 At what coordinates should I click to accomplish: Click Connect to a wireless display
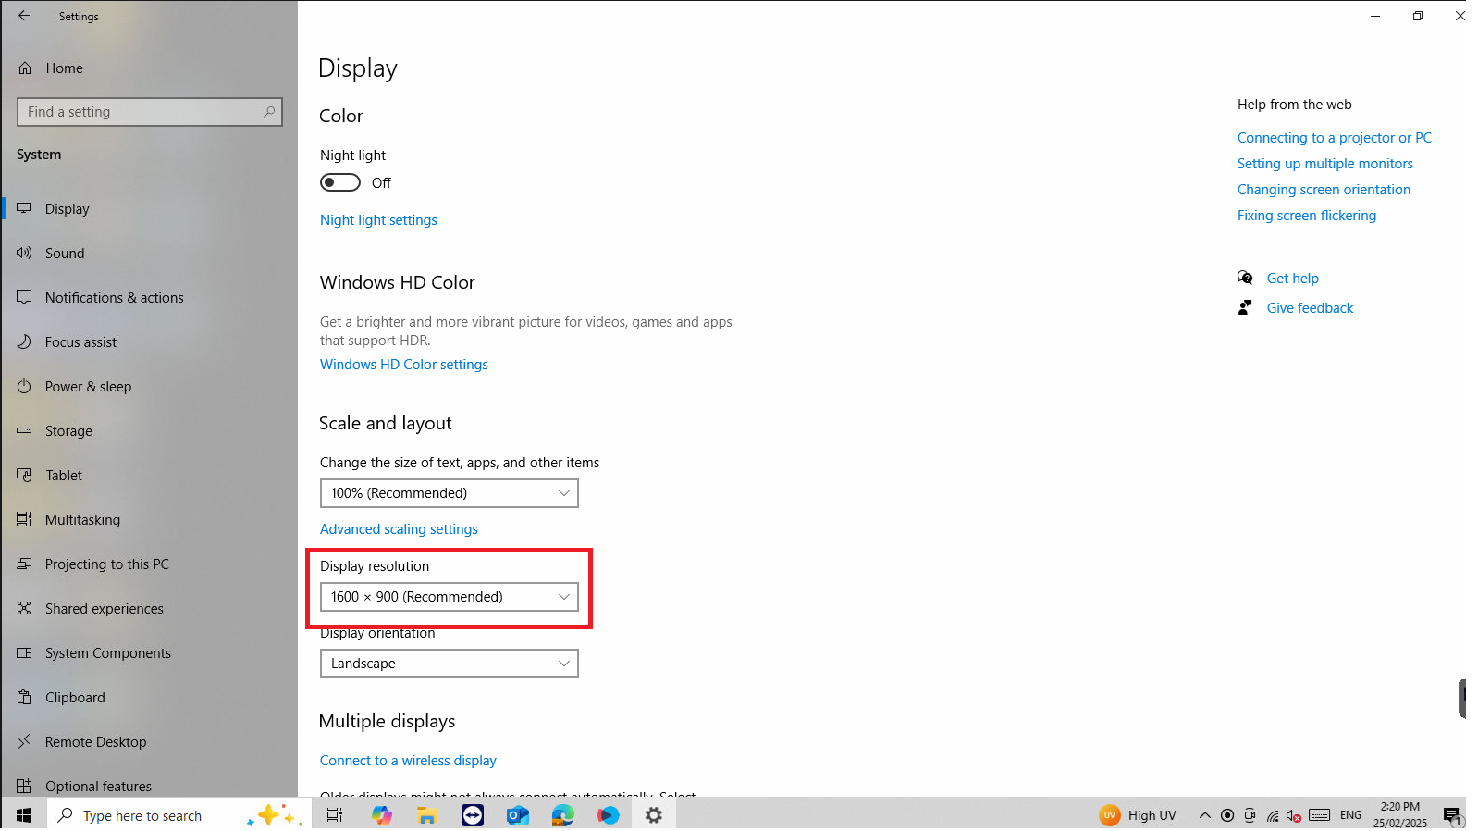pos(408,761)
